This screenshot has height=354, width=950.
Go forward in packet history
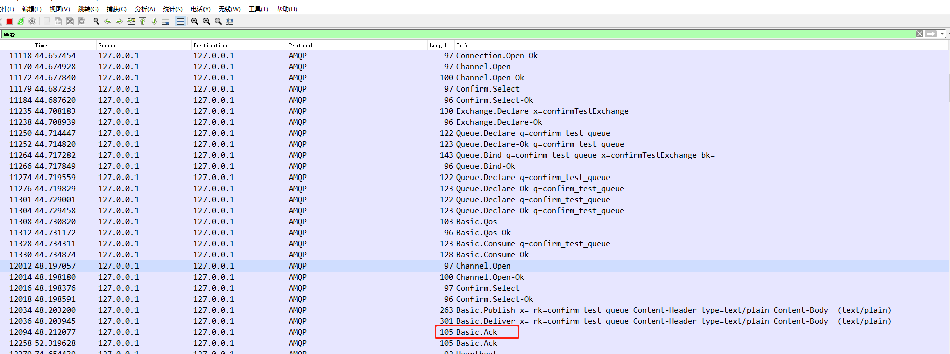coord(119,21)
